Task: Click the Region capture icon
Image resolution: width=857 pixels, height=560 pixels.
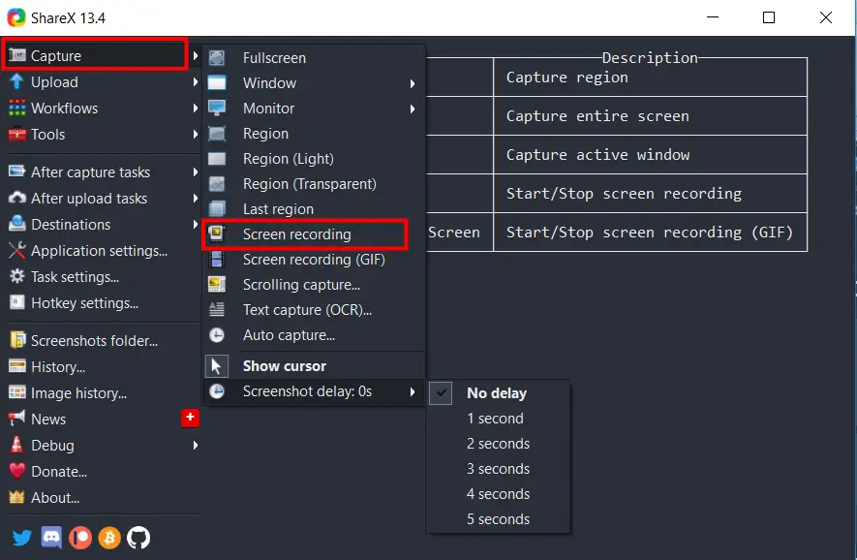Action: (x=217, y=134)
